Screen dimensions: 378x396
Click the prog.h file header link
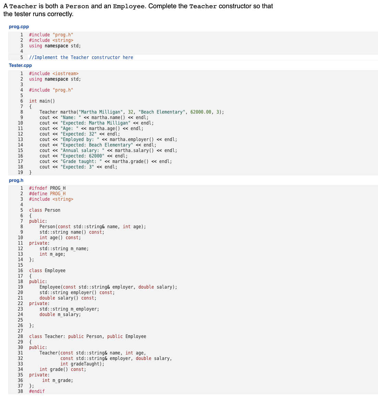(16, 180)
